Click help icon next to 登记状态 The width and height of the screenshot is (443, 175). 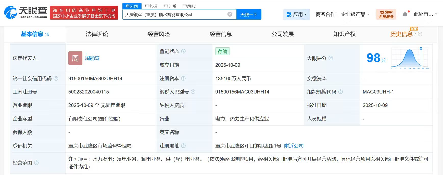point(183,51)
